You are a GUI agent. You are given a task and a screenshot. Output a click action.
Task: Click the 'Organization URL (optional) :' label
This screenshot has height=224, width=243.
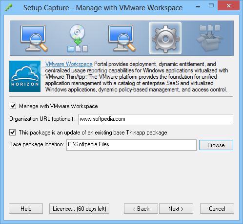pos(42,119)
